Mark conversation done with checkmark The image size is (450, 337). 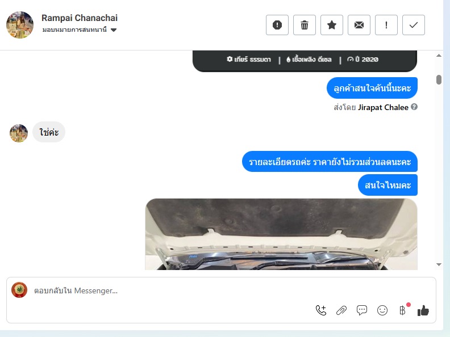point(413,25)
